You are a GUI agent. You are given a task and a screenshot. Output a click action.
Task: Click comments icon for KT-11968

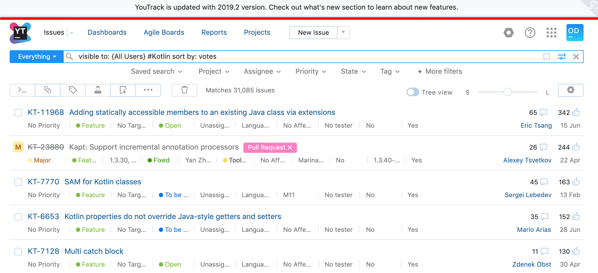[x=543, y=112]
